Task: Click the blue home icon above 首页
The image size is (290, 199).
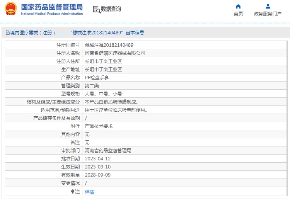Action: pyautogui.click(x=238, y=6)
